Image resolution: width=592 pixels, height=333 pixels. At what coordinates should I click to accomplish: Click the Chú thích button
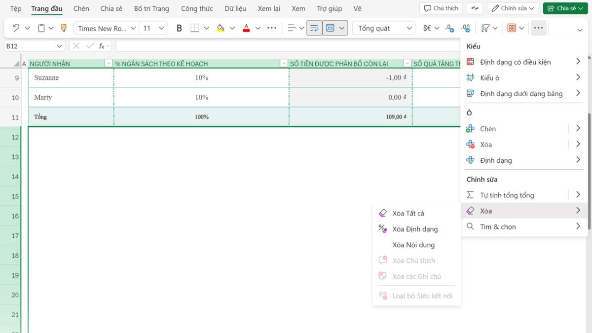pyautogui.click(x=441, y=8)
